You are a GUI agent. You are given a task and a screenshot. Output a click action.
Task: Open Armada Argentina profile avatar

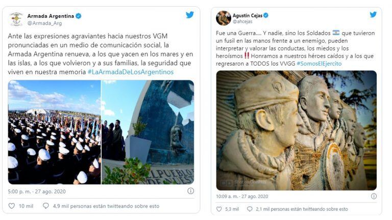16,19
